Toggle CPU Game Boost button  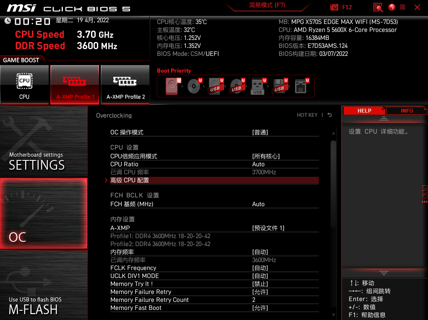[25, 84]
